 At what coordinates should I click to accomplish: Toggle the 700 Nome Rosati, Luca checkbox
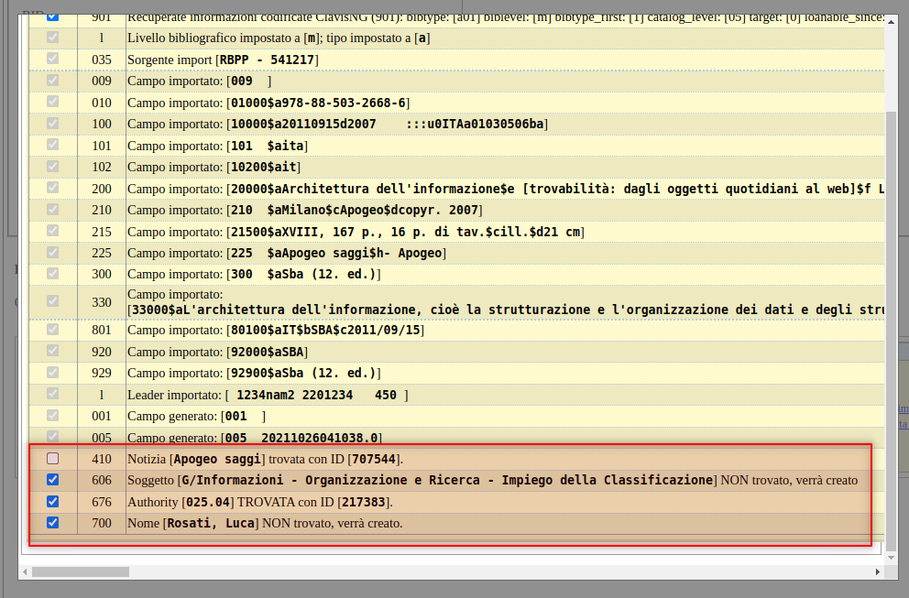tap(53, 523)
